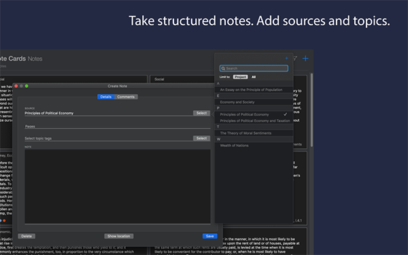Switch to the Details tab
The height and width of the screenshot is (255, 408).
click(x=106, y=97)
